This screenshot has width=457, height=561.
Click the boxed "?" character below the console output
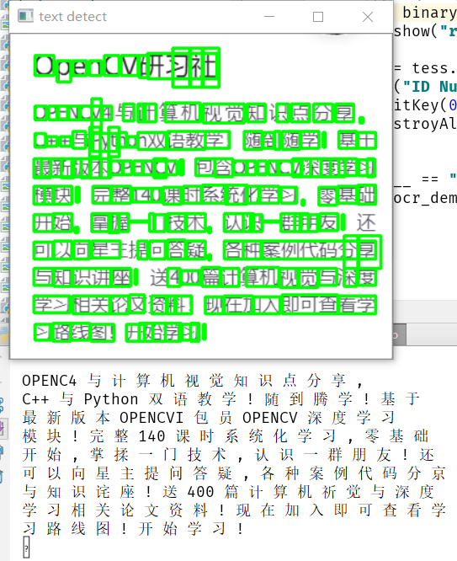pos(26,548)
